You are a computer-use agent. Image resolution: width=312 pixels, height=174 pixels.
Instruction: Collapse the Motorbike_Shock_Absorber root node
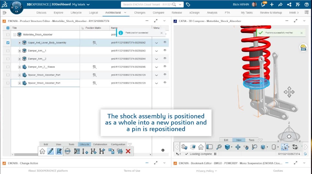(15, 35)
